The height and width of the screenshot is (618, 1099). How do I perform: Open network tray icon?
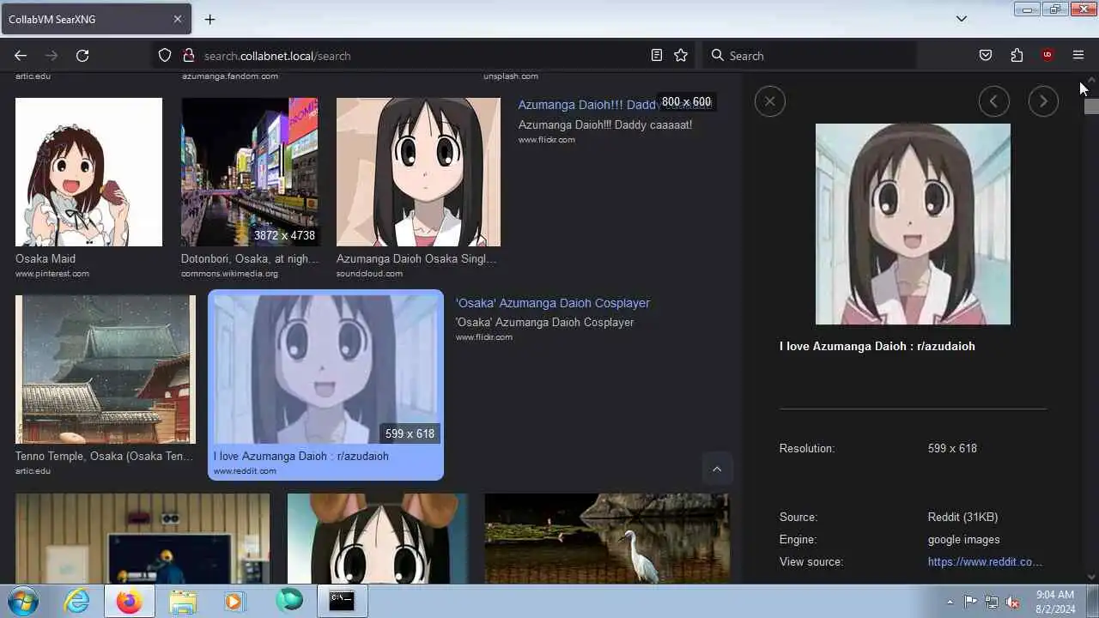click(x=992, y=602)
